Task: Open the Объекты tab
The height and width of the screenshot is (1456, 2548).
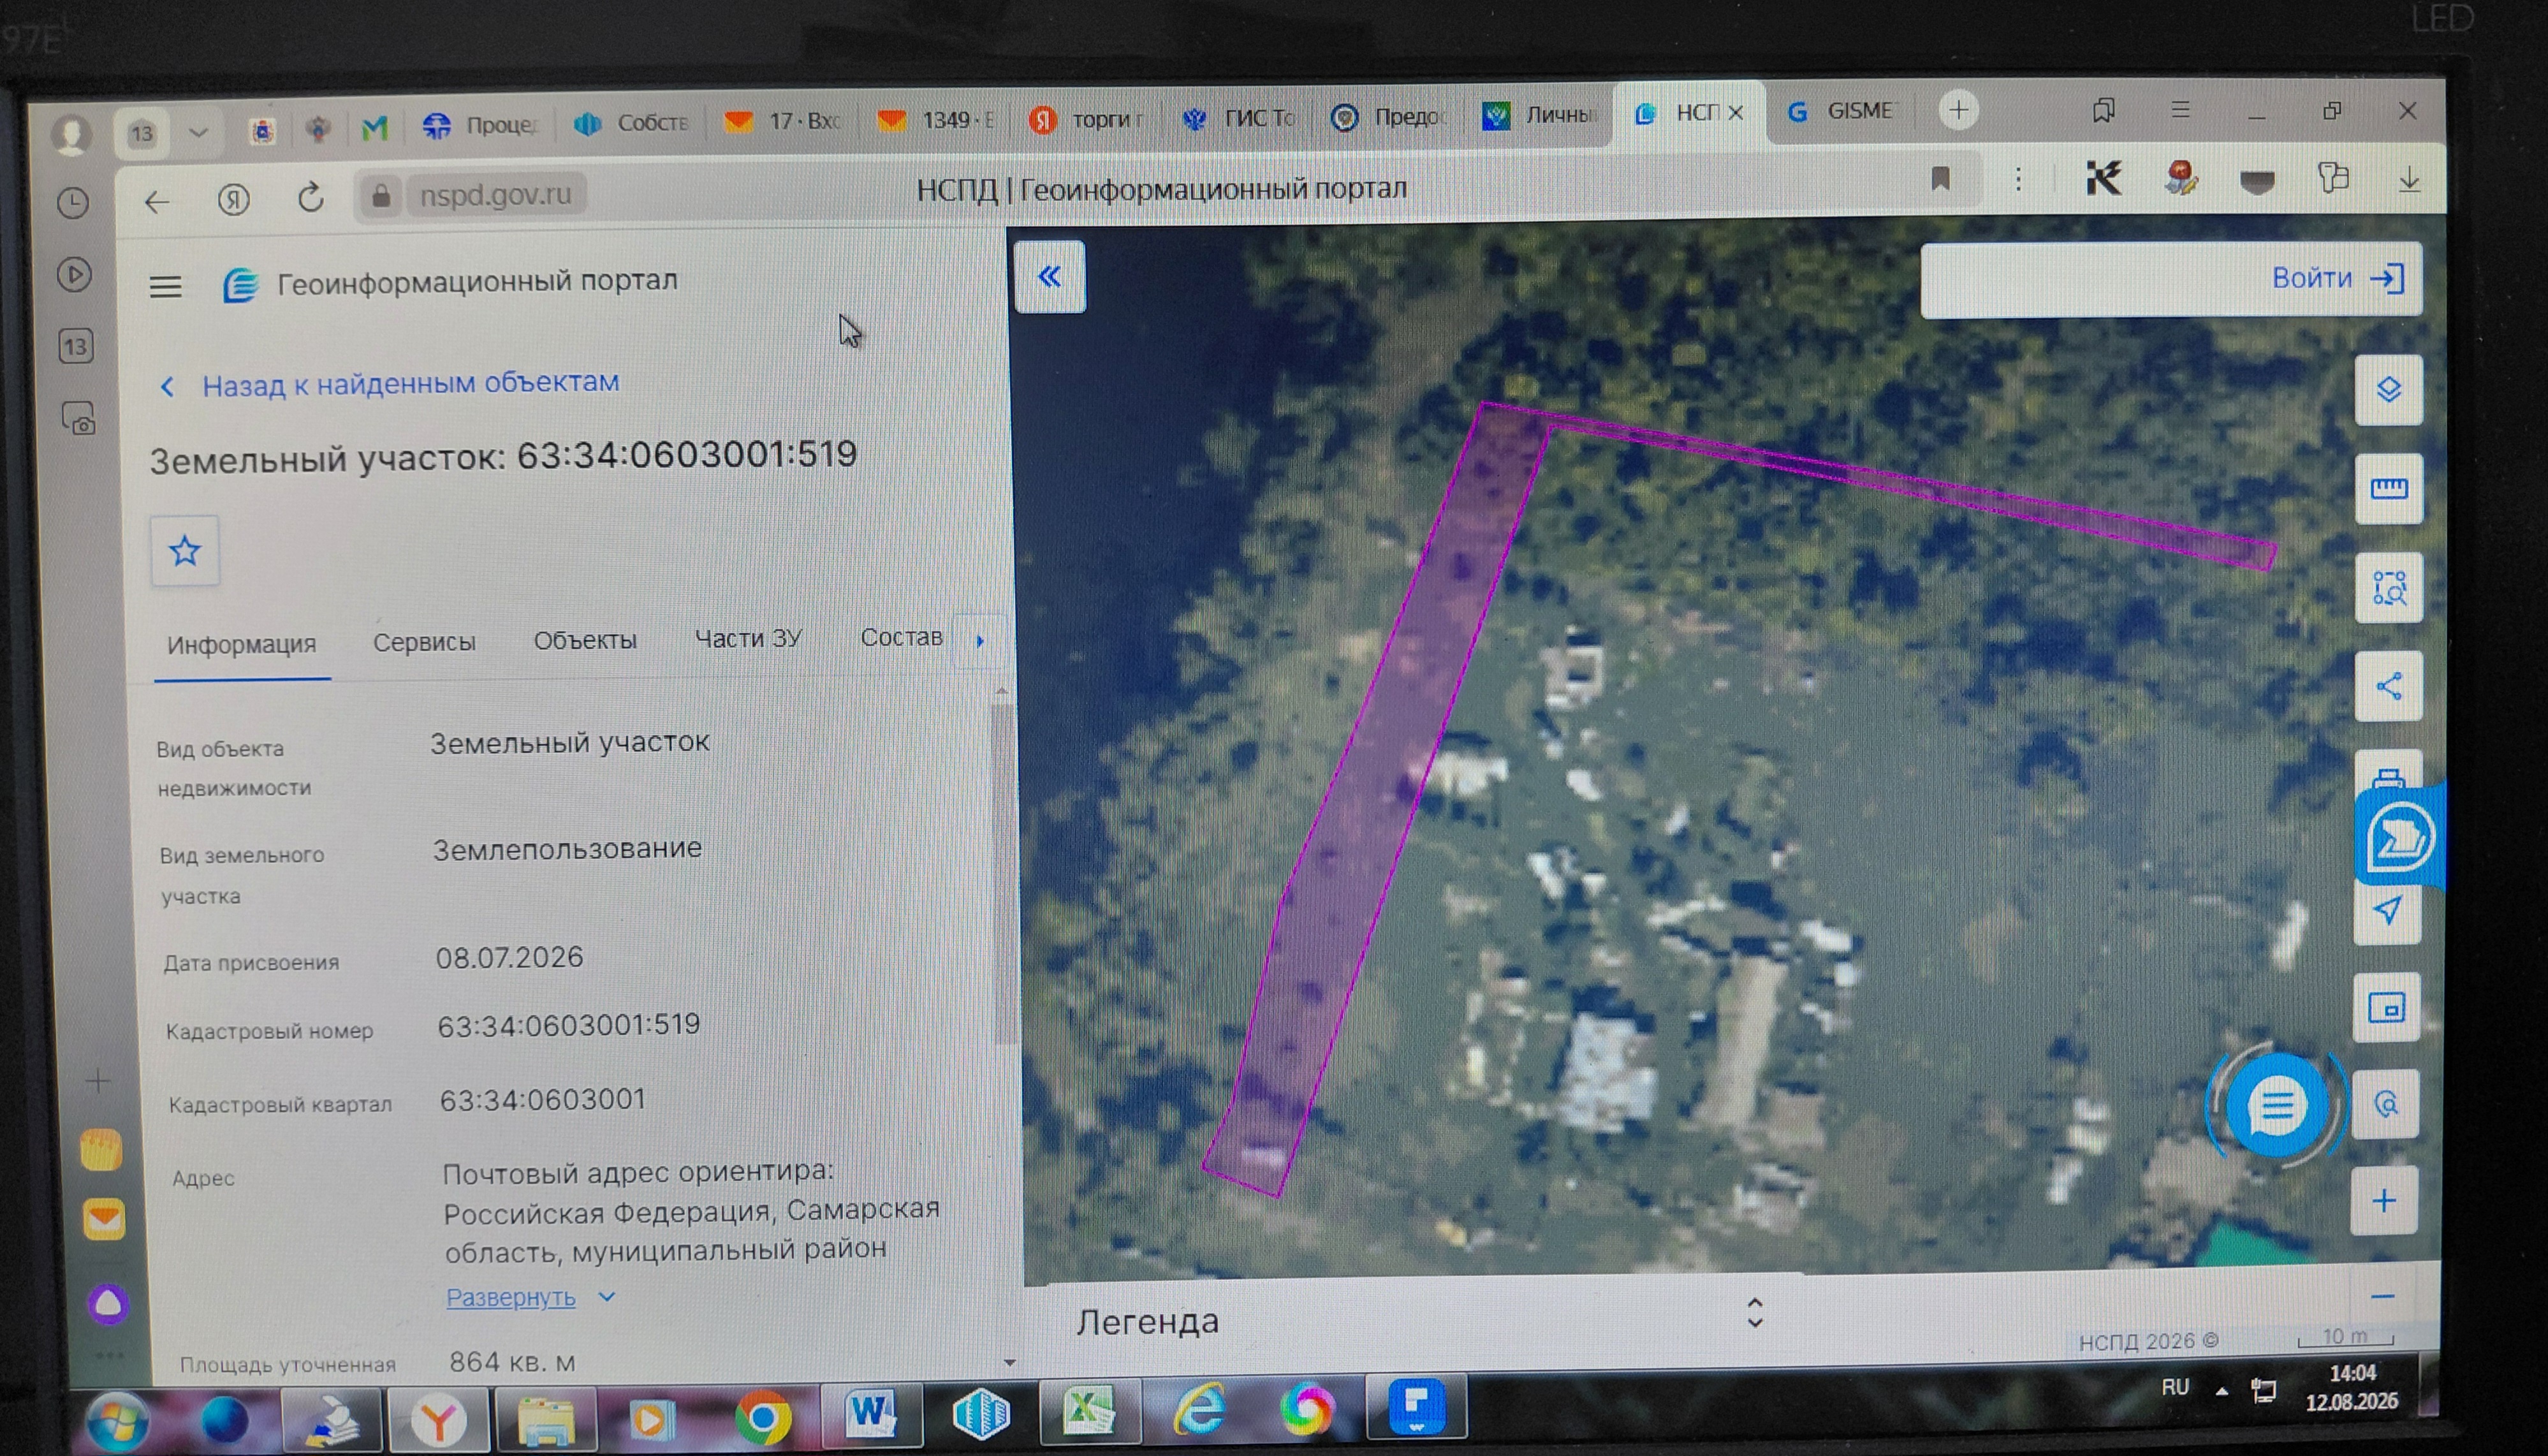Action: (x=585, y=640)
